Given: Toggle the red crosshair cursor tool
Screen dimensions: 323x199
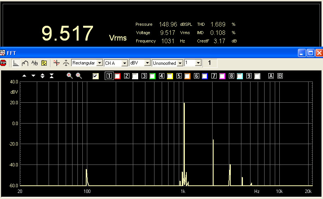Looking at the screenshot, I should pyautogui.click(x=57, y=63).
